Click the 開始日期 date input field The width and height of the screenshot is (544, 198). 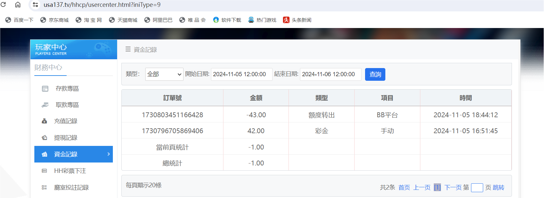[x=241, y=74]
